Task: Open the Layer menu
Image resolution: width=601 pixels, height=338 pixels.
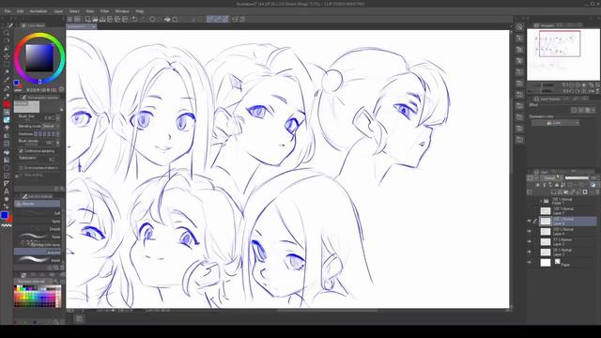Action: (58, 11)
